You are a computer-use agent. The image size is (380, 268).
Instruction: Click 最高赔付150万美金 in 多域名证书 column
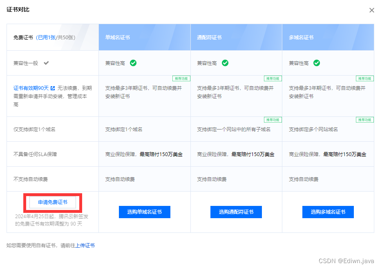pyautogui.click(x=345, y=154)
